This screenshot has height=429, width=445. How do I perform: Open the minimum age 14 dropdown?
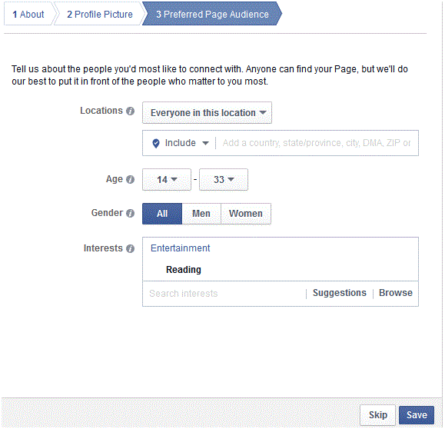point(167,179)
